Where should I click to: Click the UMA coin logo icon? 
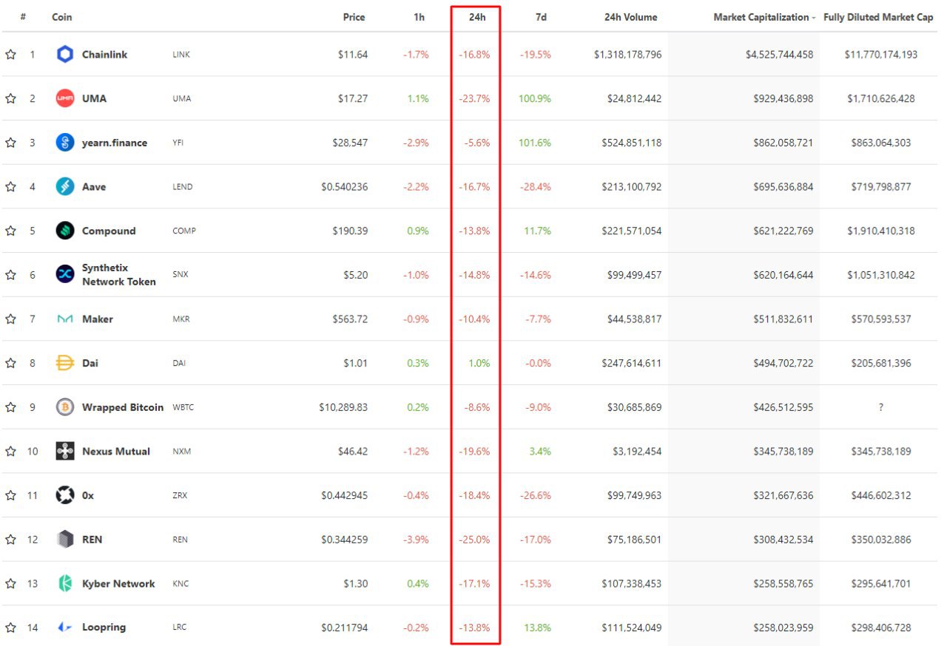tap(65, 98)
